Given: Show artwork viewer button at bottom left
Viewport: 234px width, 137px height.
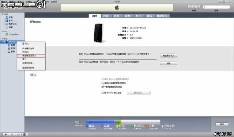Looking at the screenshot, I should (24, 134).
